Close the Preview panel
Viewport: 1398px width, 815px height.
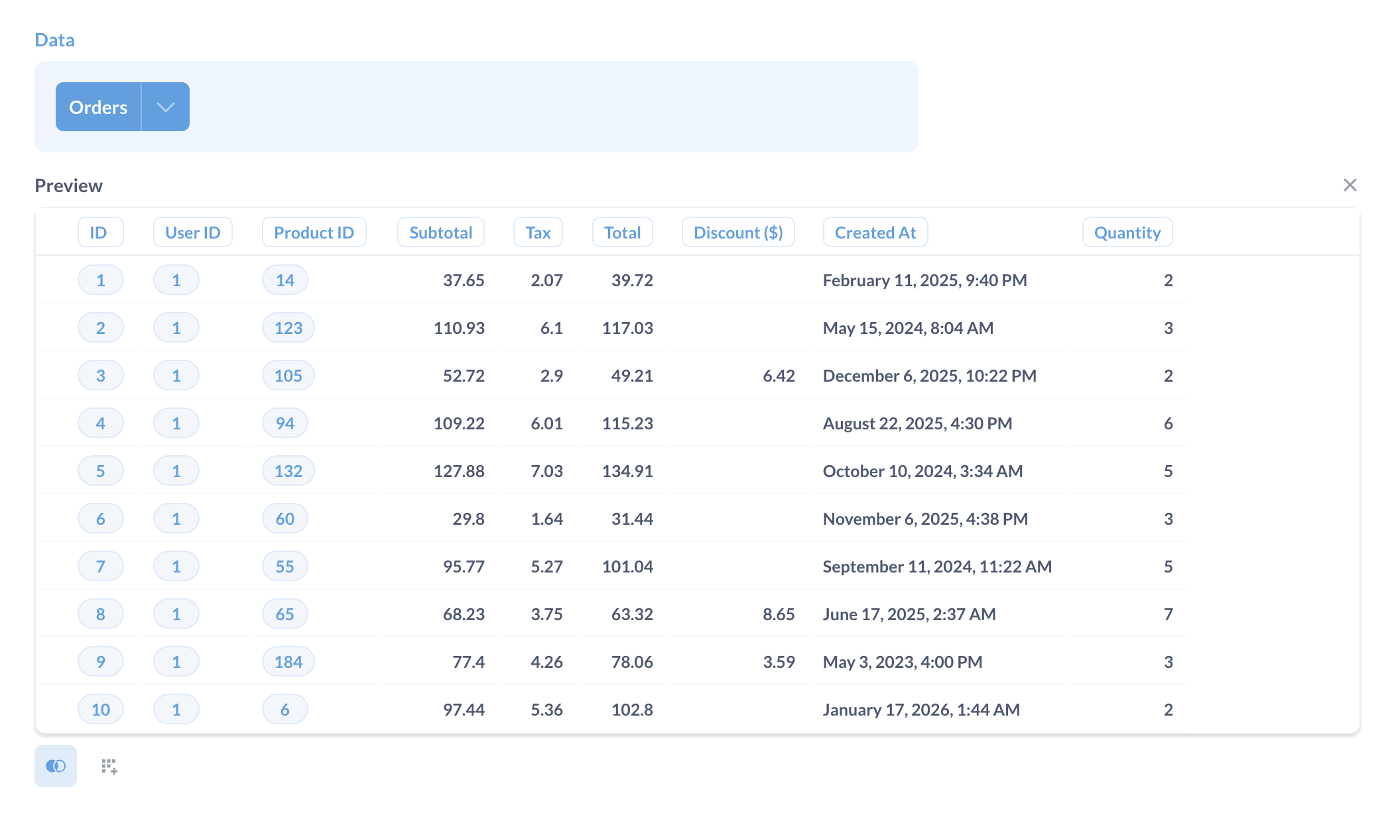[1351, 186]
